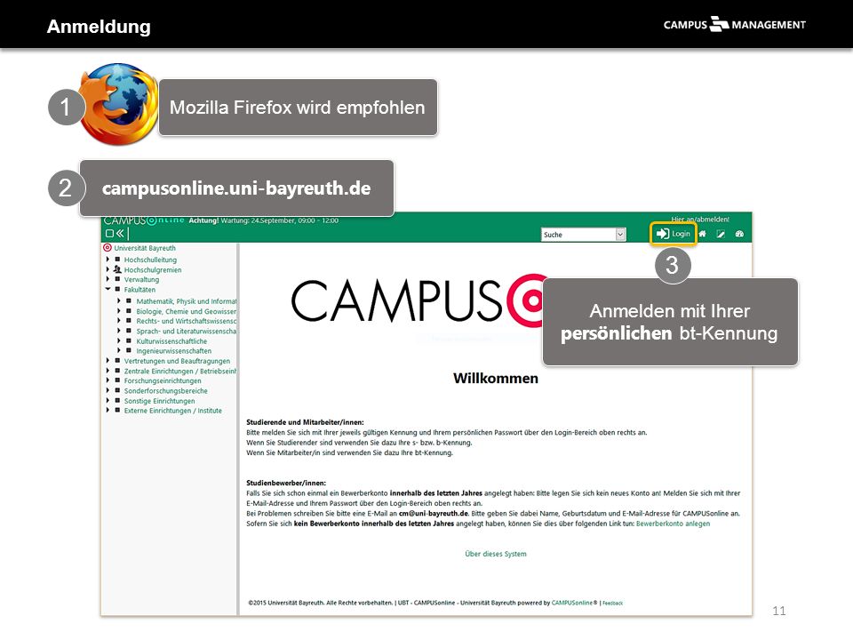
Task: Click the cm@uni-bayreuth.de email address
Action: coord(433,513)
